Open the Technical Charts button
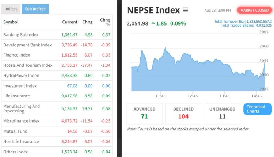This screenshot has height=157, width=274. click(x=258, y=109)
